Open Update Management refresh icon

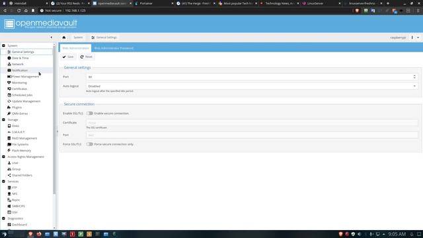tap(9, 101)
